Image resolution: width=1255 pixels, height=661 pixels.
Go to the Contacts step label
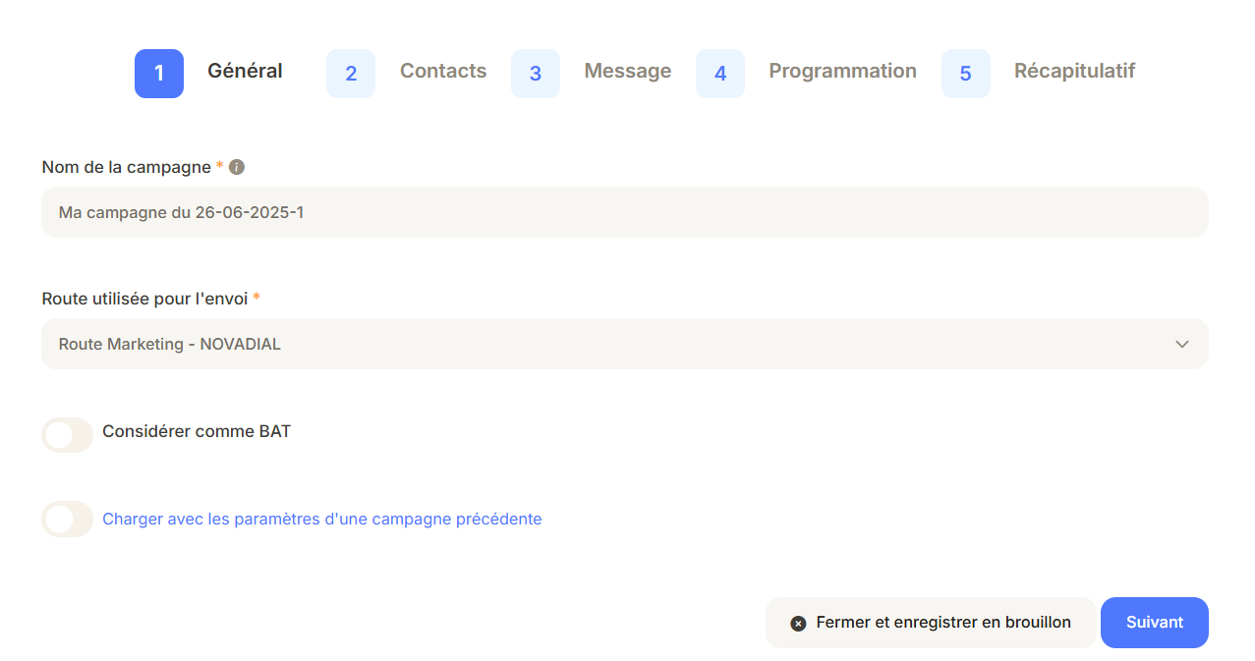tap(443, 71)
